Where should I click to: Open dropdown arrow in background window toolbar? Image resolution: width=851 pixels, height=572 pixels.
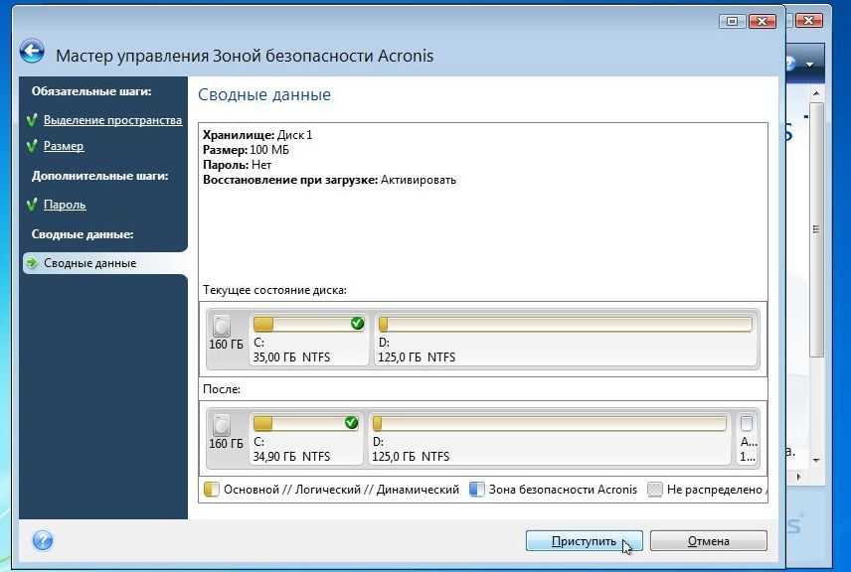[x=810, y=65]
